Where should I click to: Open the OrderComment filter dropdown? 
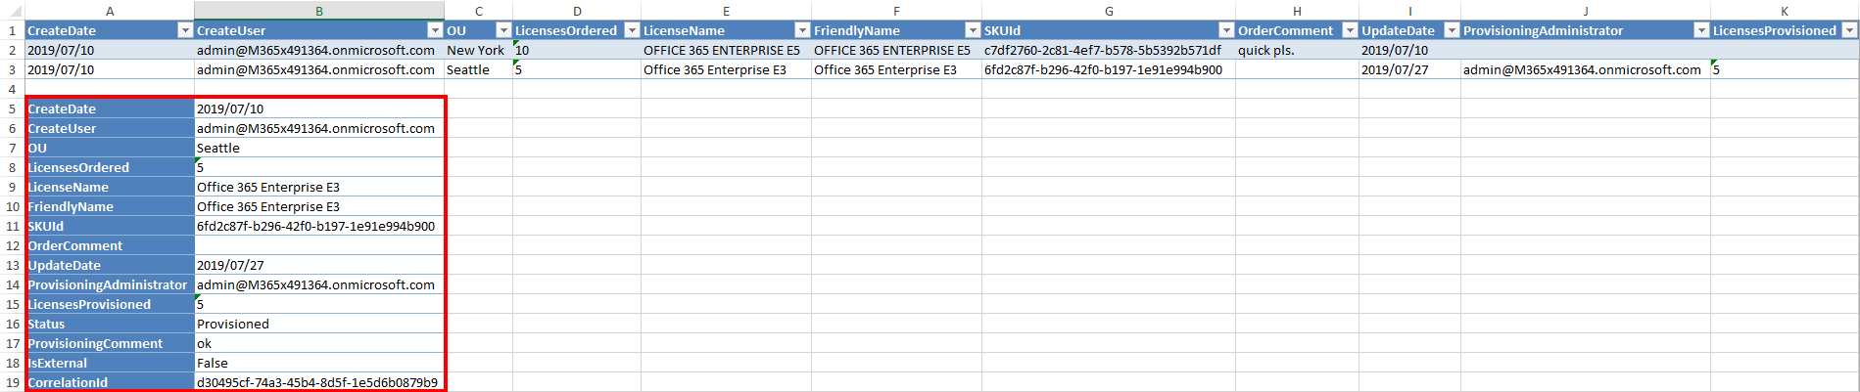click(1349, 30)
